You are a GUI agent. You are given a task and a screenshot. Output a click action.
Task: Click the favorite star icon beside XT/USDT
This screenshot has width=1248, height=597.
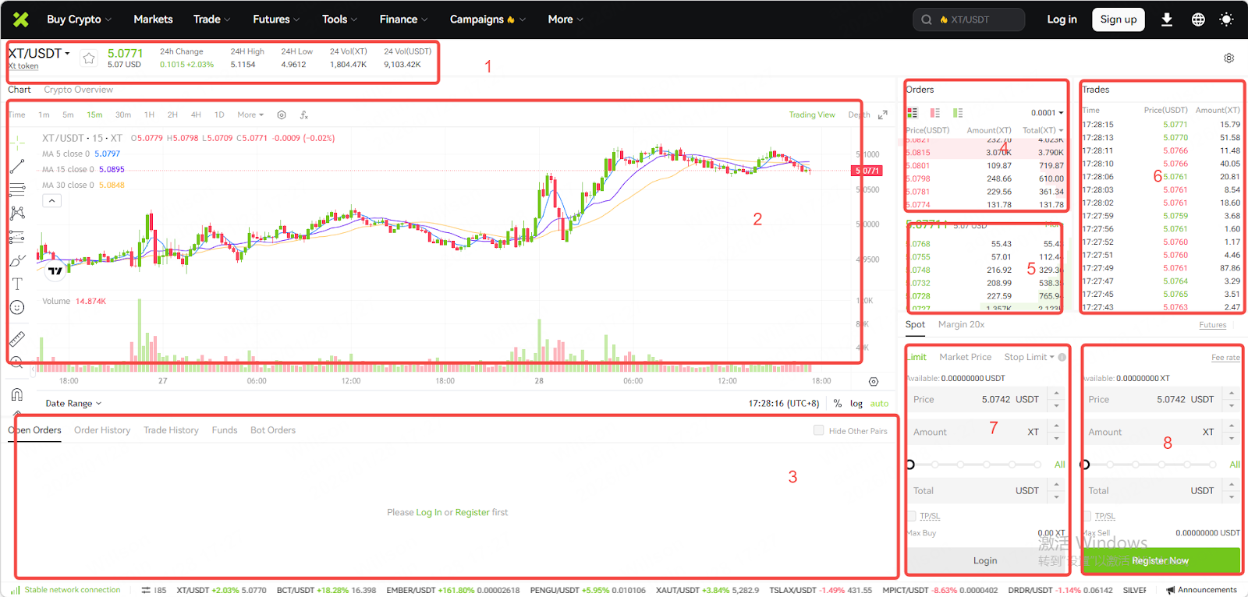[x=89, y=58]
